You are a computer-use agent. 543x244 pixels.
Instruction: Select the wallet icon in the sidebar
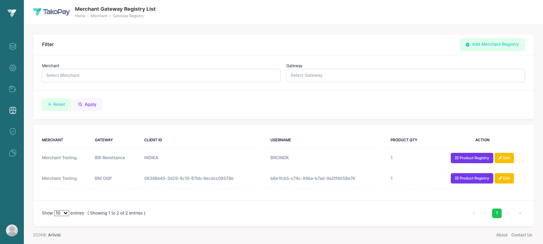point(12,89)
